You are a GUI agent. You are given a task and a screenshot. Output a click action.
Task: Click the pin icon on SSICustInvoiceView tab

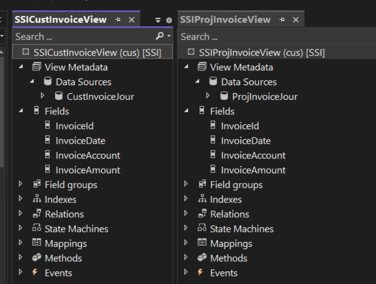coord(118,20)
